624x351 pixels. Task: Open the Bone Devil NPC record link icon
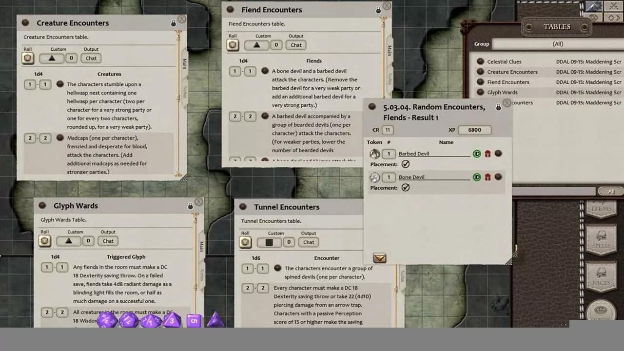point(498,176)
